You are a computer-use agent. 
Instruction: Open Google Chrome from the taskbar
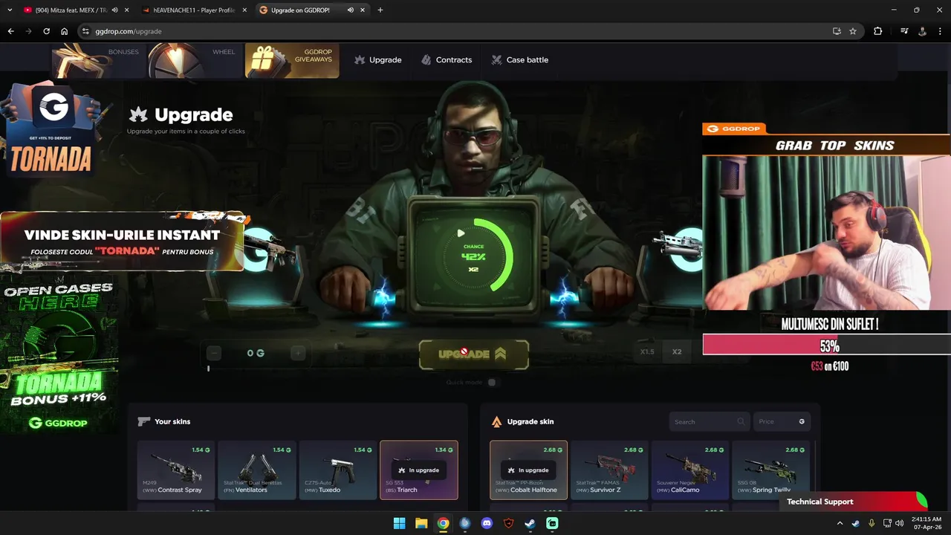pos(443,523)
